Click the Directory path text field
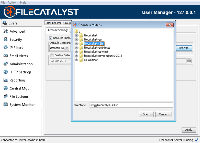The image size is (200, 143). point(131,105)
